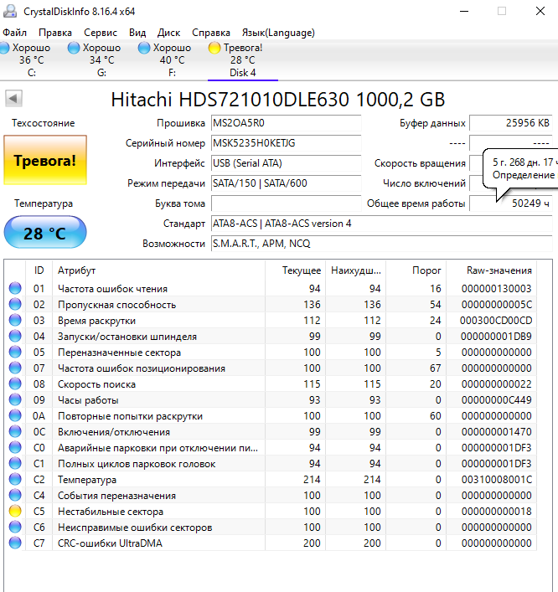
Task: Click the Атрибут column header
Action: 158,270
